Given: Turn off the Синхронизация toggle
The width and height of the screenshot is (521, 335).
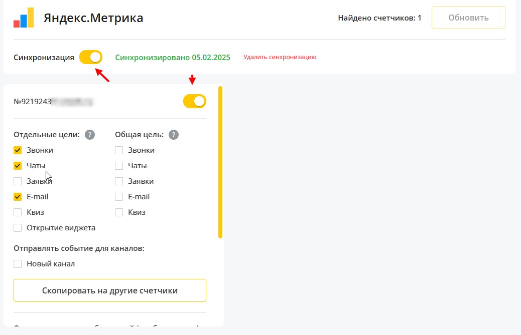Looking at the screenshot, I should [91, 57].
